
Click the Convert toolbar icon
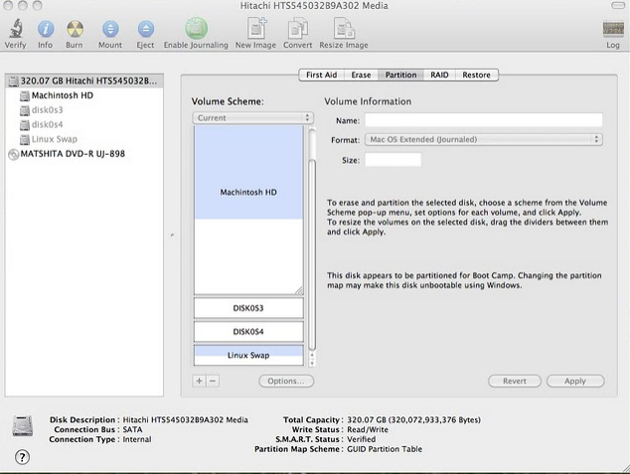click(x=298, y=29)
